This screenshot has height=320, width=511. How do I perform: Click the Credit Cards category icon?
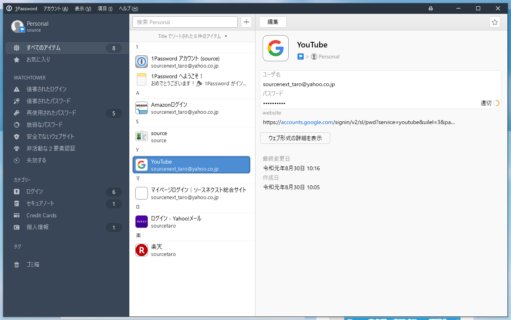pos(17,215)
